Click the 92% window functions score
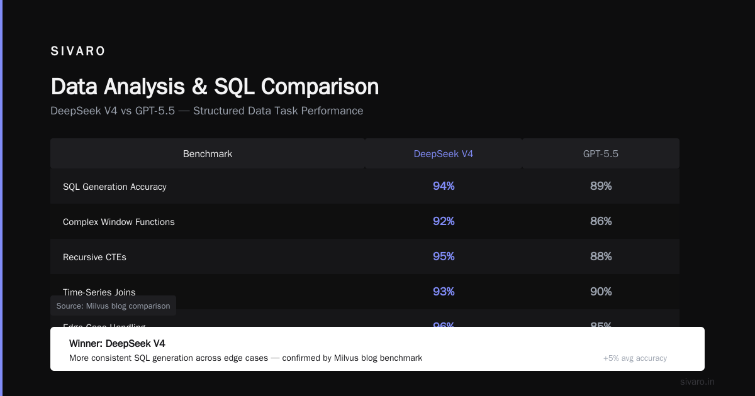The height and width of the screenshot is (396, 755). pyautogui.click(x=444, y=221)
